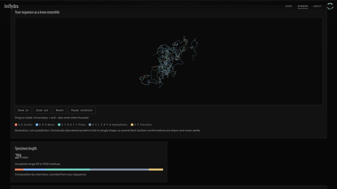Click the circular emblem icon top right
Image resolution: width=337 pixels, height=189 pixels.
click(x=330, y=6)
